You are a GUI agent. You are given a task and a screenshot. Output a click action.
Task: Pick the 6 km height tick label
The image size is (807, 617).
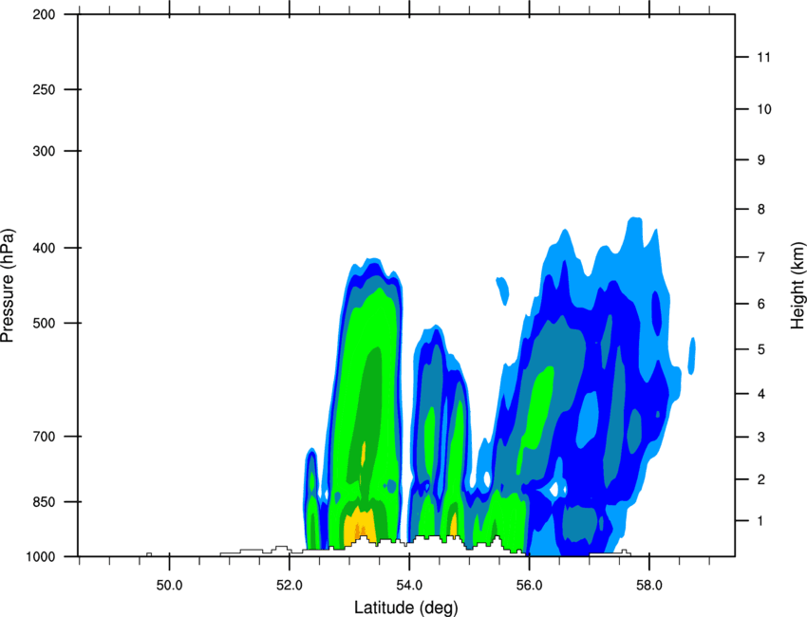click(x=761, y=304)
